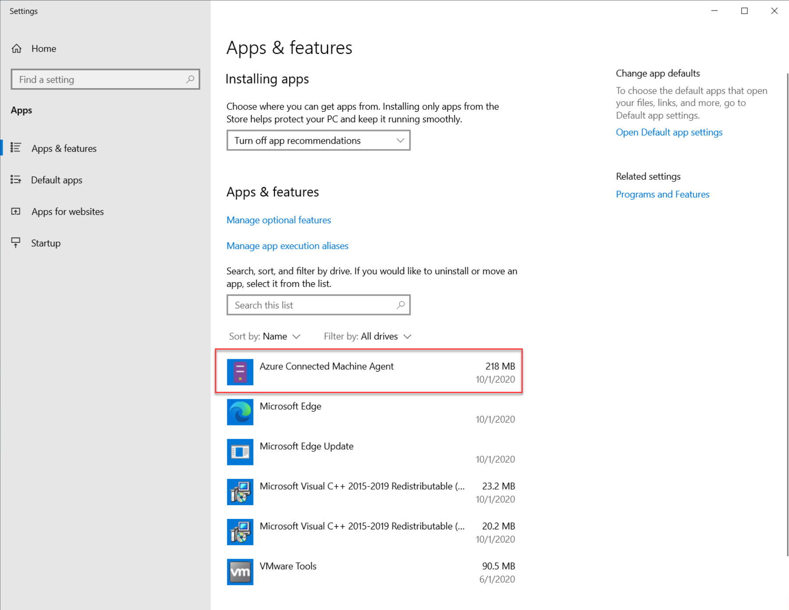Select the VMware Tools app name
Image resolution: width=789 pixels, height=610 pixels.
288,566
